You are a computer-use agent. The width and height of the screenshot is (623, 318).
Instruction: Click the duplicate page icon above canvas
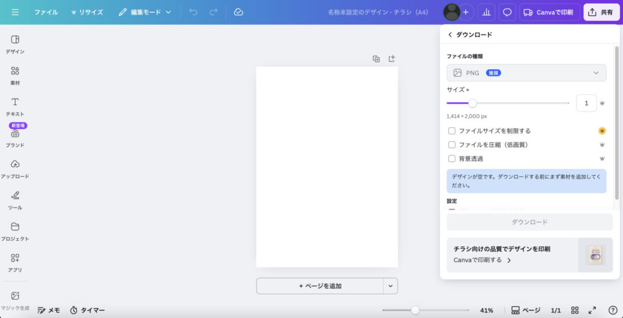[376, 59]
